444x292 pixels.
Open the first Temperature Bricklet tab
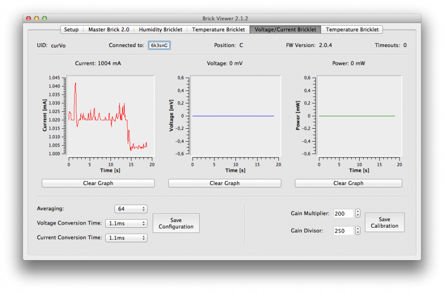[218, 30]
